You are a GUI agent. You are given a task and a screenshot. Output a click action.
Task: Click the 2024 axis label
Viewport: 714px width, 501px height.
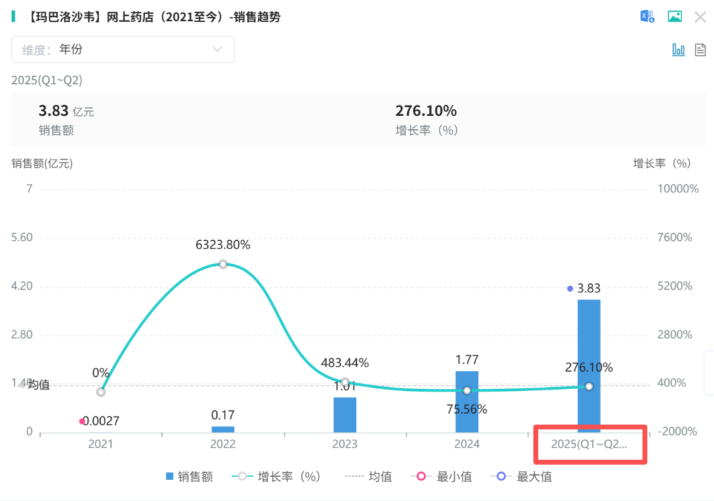[467, 444]
